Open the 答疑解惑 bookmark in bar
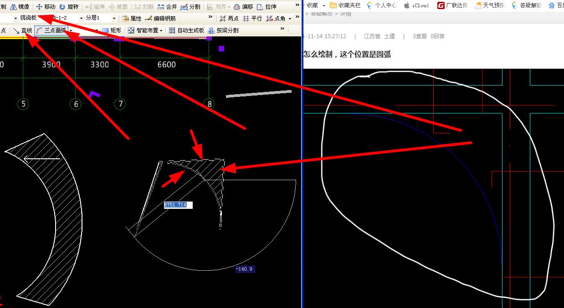Screen dimensions: 564x308 526,5
